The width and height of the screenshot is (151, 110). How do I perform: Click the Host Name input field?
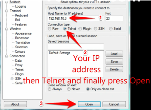point(76,18)
